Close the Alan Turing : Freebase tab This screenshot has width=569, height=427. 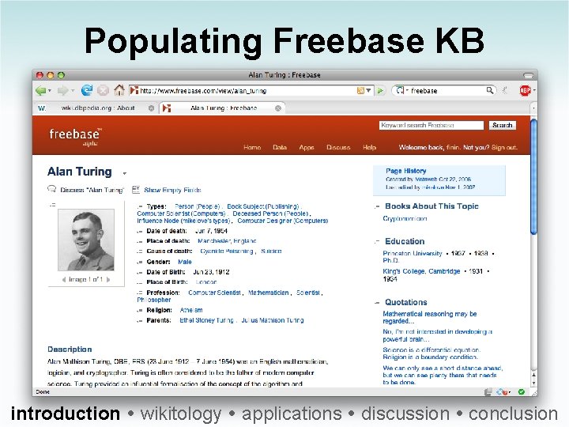[278, 108]
